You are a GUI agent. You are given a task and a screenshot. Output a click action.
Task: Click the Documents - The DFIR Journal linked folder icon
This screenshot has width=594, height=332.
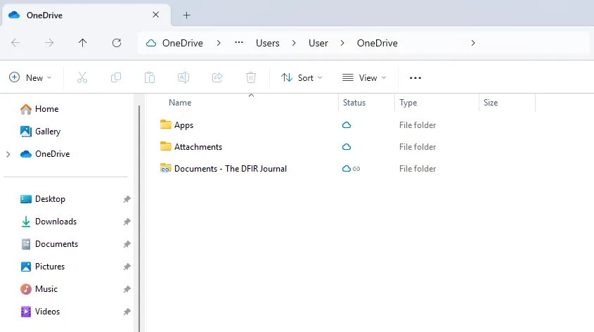tap(166, 168)
